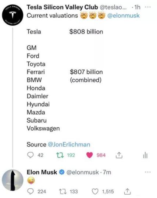Open the @elonmusk mention link

click(x=123, y=16)
